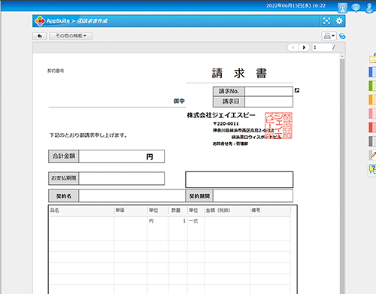Click the red company seal stamp
The image size is (376, 294).
click(278, 126)
